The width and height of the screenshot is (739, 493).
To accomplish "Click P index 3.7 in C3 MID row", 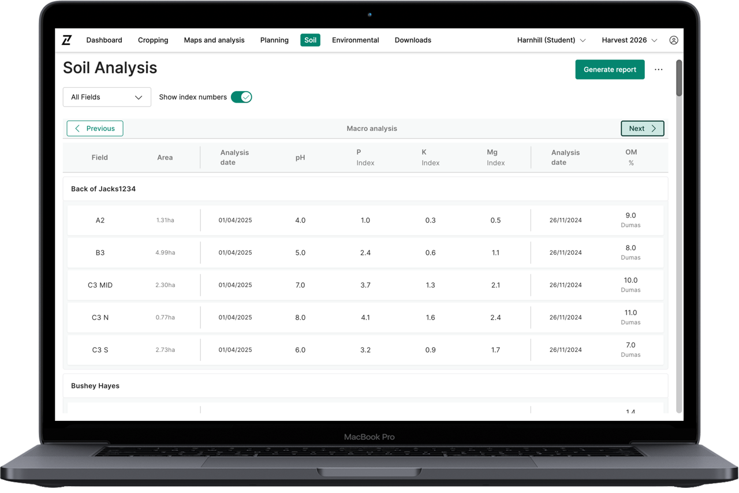I will (x=365, y=285).
